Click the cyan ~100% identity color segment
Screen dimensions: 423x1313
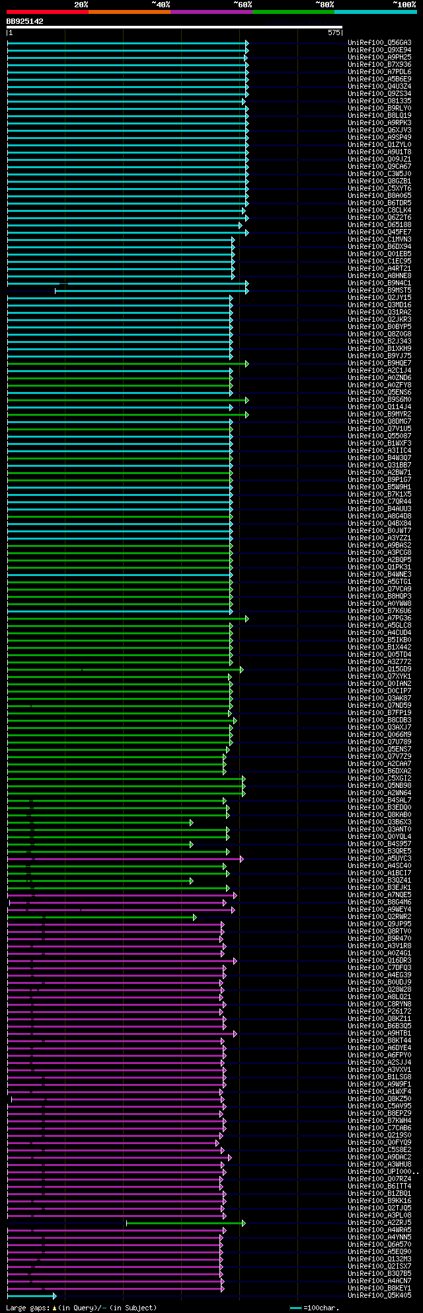point(375,12)
